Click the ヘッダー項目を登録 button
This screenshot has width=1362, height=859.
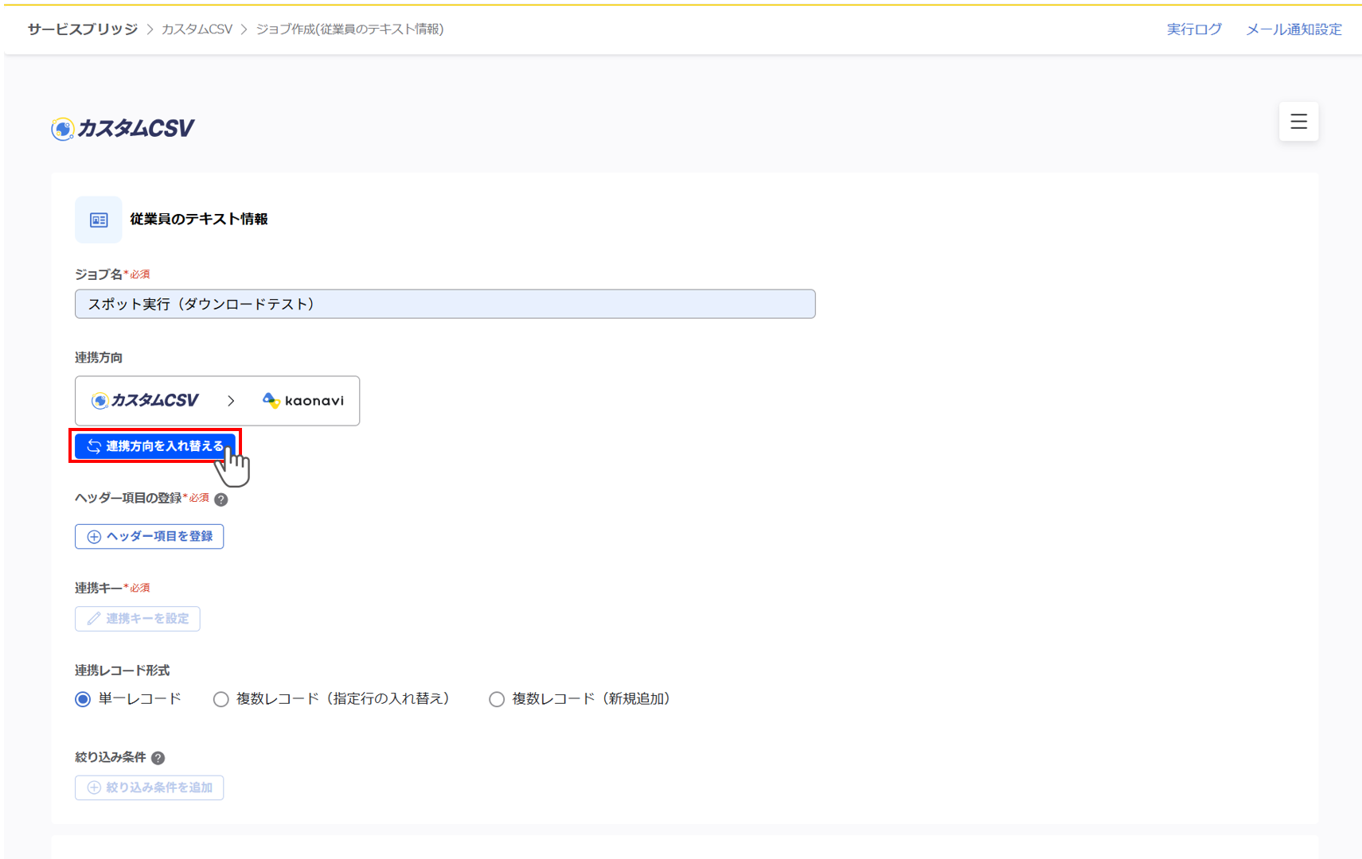click(x=149, y=536)
